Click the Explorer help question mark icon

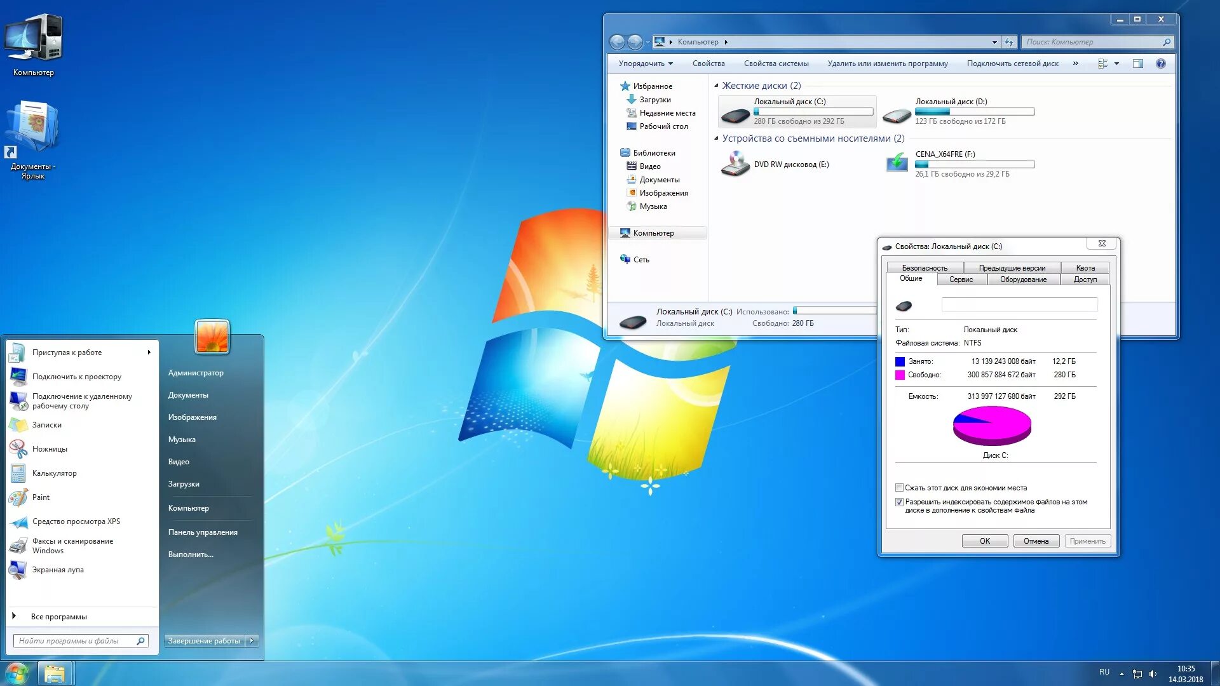pos(1160,64)
